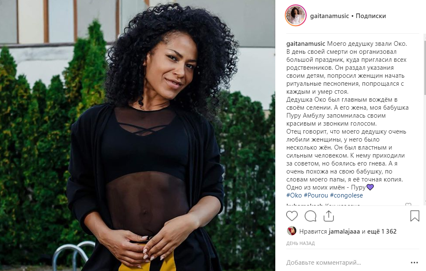
Task: View the 'ещё 1 362' likes list
Action: [382, 232]
